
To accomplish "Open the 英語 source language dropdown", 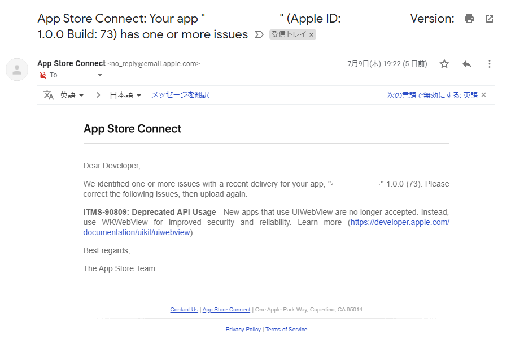I will (72, 95).
